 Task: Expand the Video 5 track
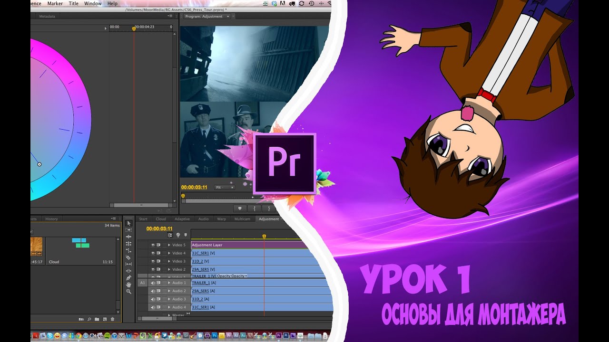point(169,245)
